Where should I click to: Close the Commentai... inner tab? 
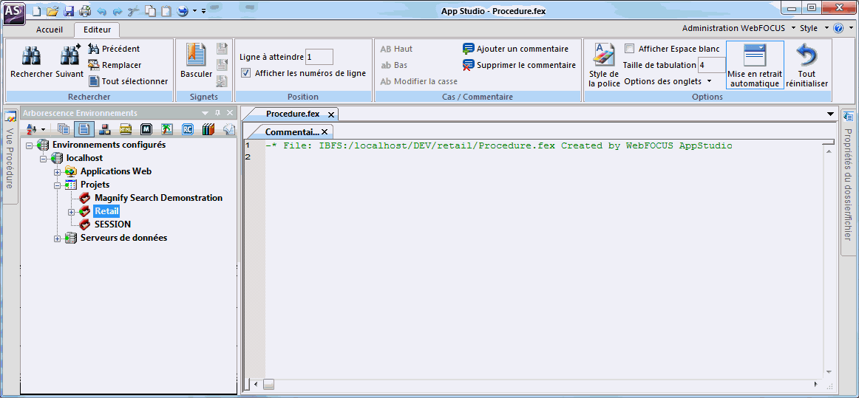tap(325, 132)
